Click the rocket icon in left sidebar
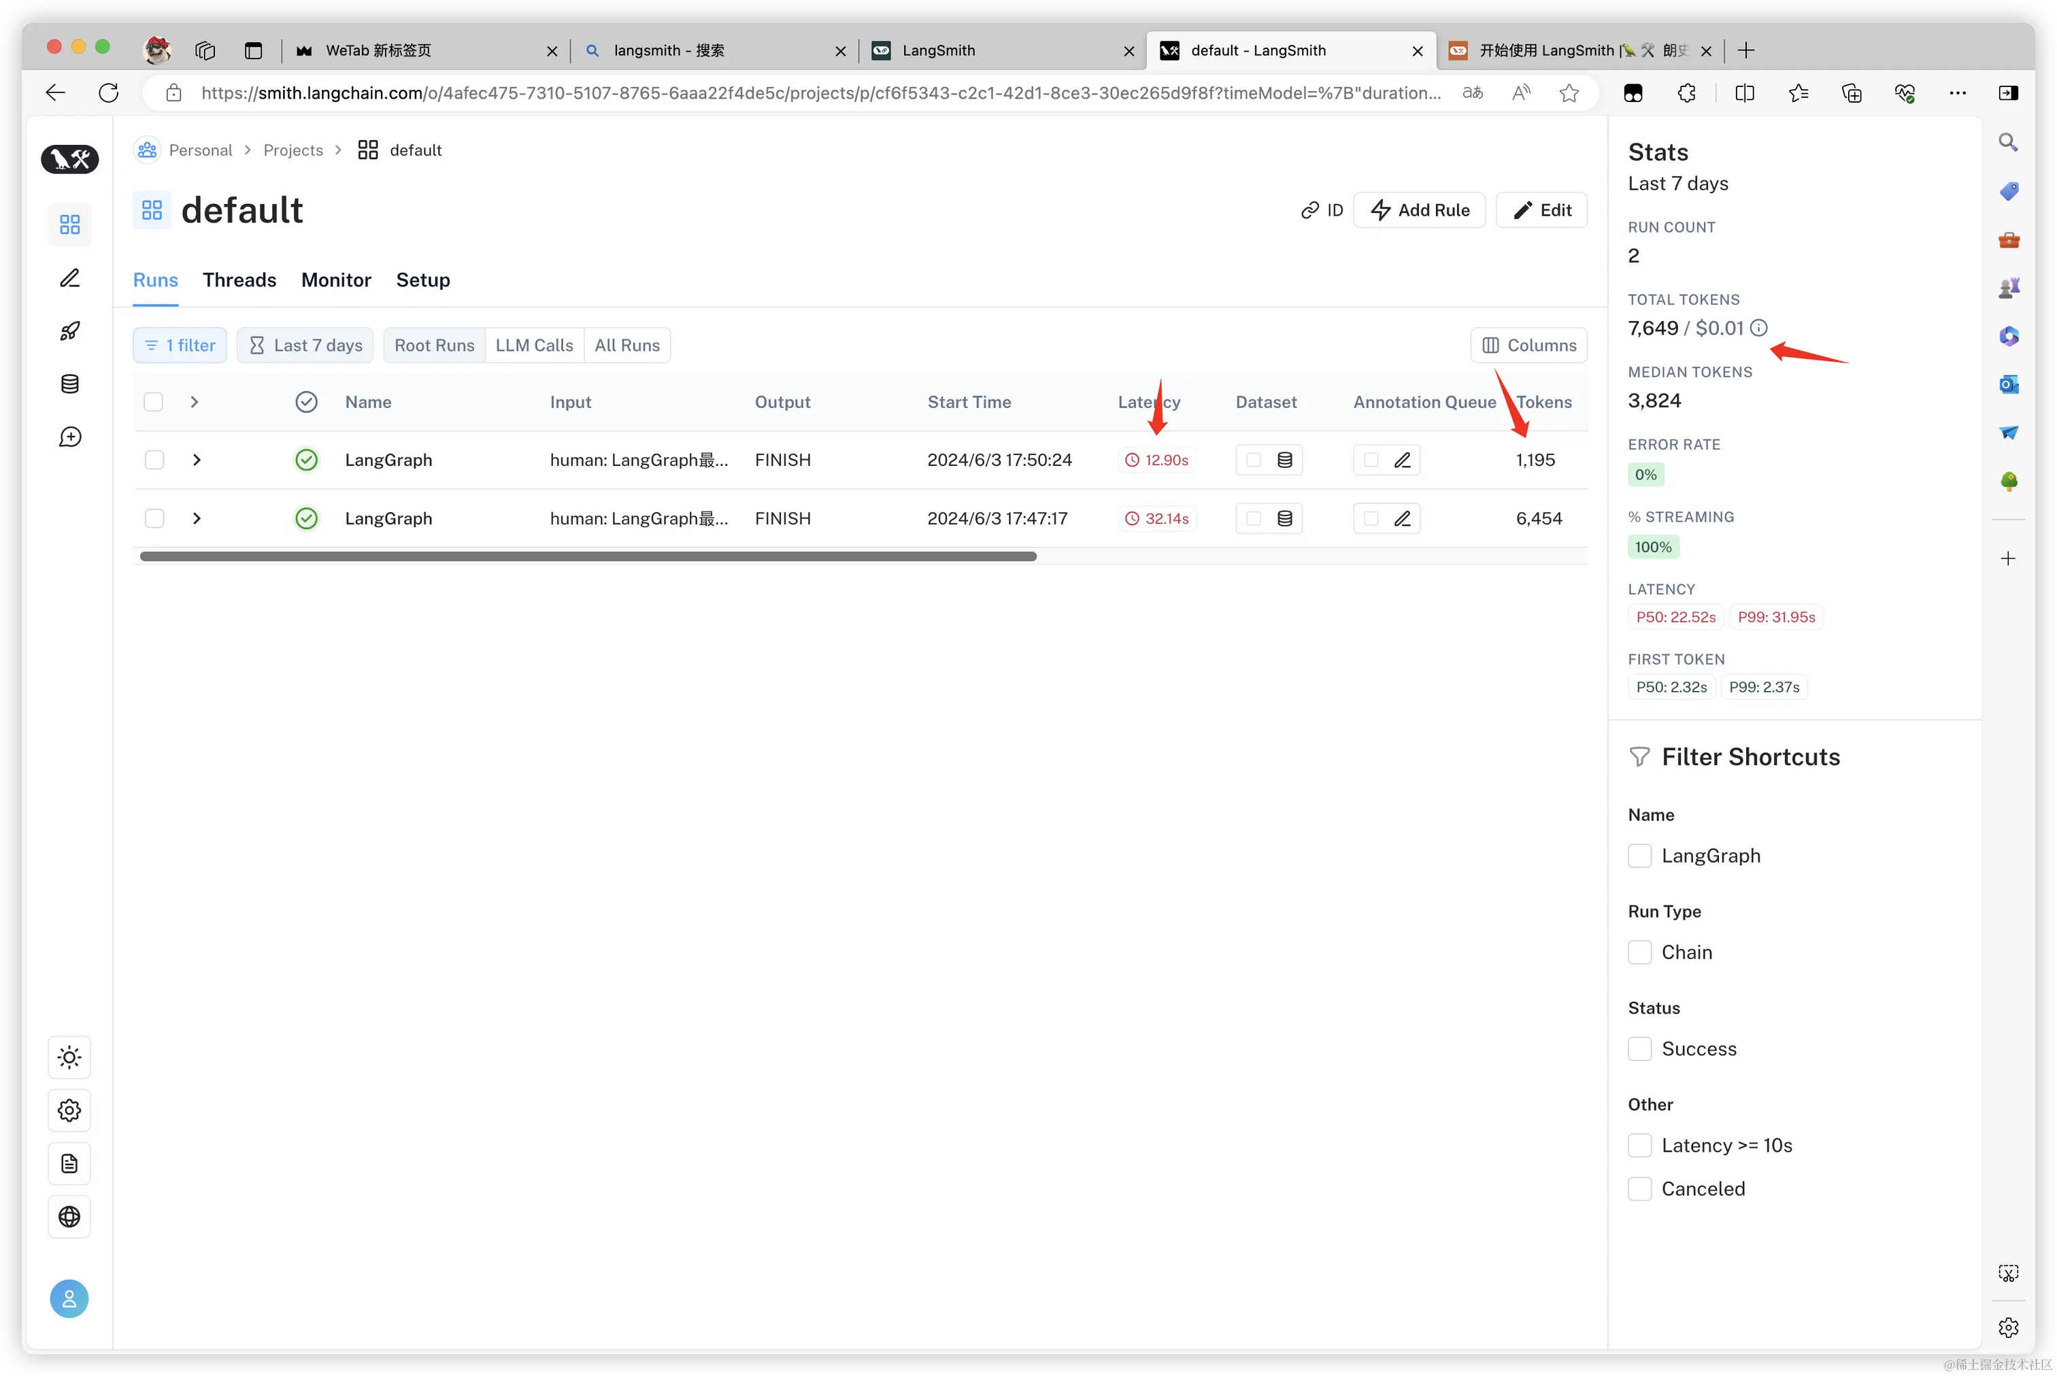Image resolution: width=2057 pixels, height=1376 pixels. click(69, 331)
